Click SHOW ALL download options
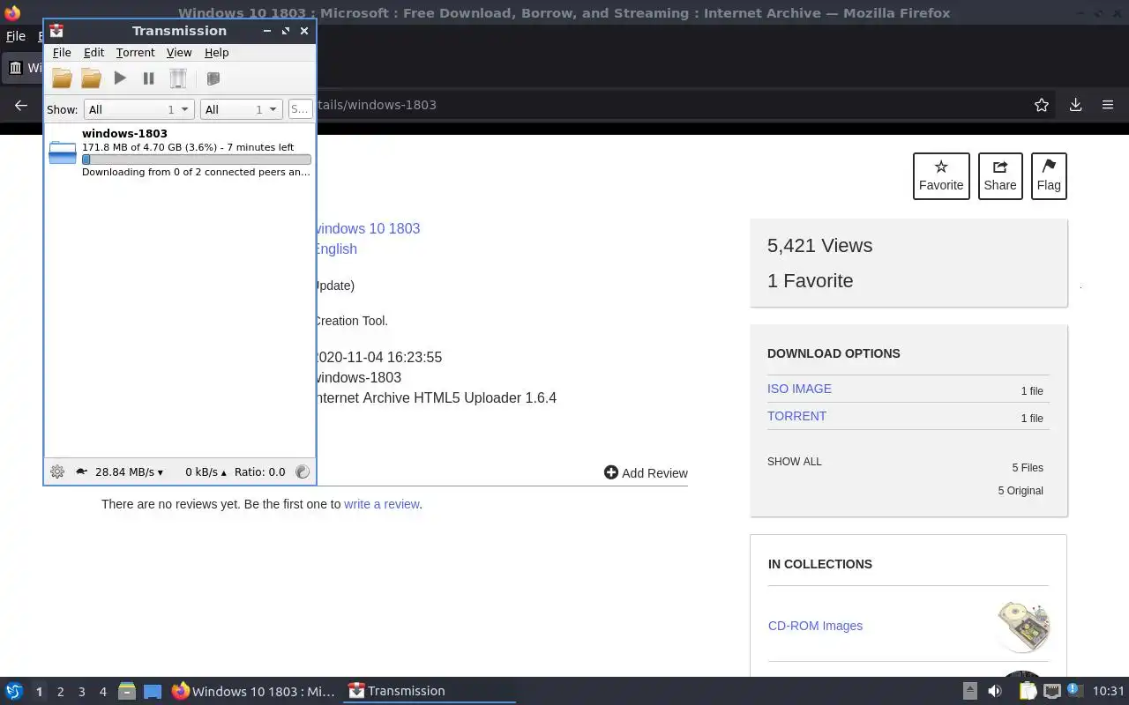Viewport: 1129px width, 705px height. click(795, 462)
